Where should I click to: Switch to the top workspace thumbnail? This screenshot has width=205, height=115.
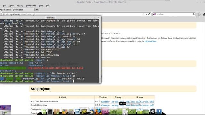(x=5, y=107)
